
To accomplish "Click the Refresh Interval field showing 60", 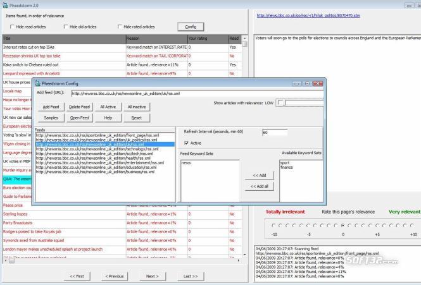I will coord(275,133).
